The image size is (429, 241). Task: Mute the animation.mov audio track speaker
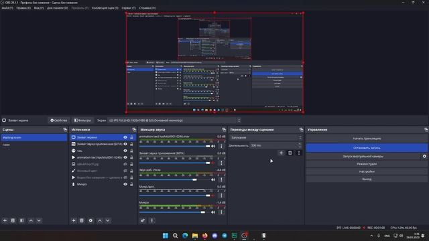tap(213, 147)
